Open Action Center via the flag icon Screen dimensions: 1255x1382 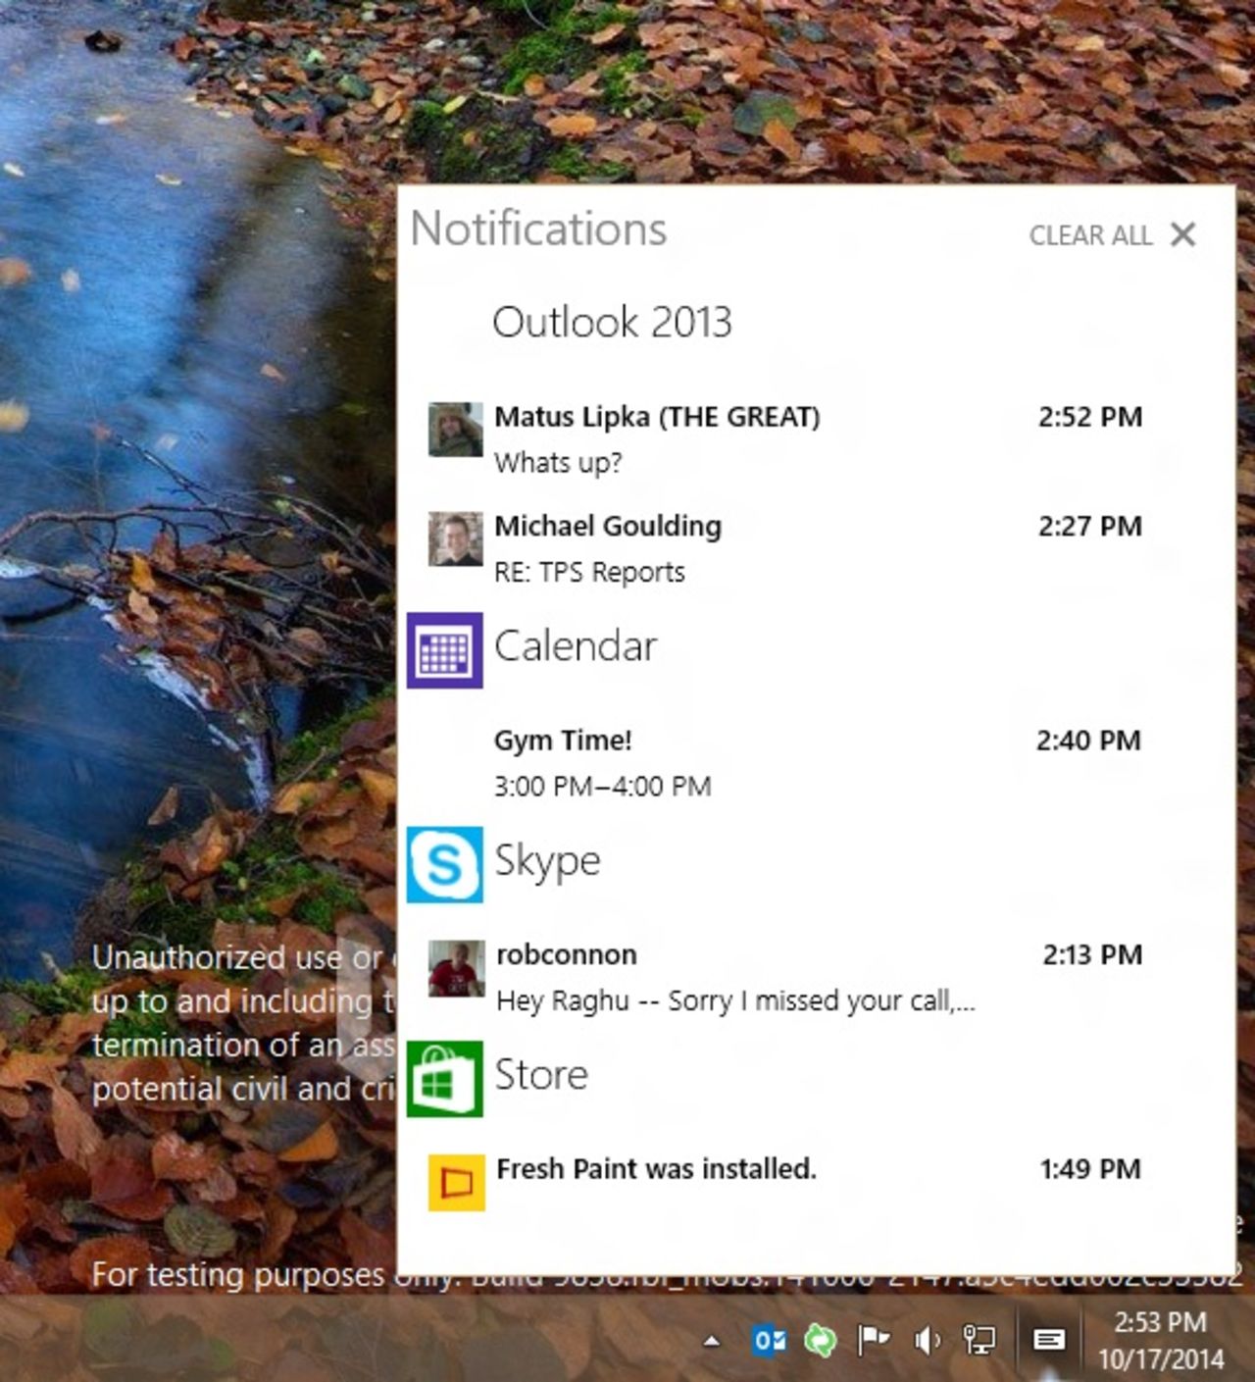(874, 1337)
